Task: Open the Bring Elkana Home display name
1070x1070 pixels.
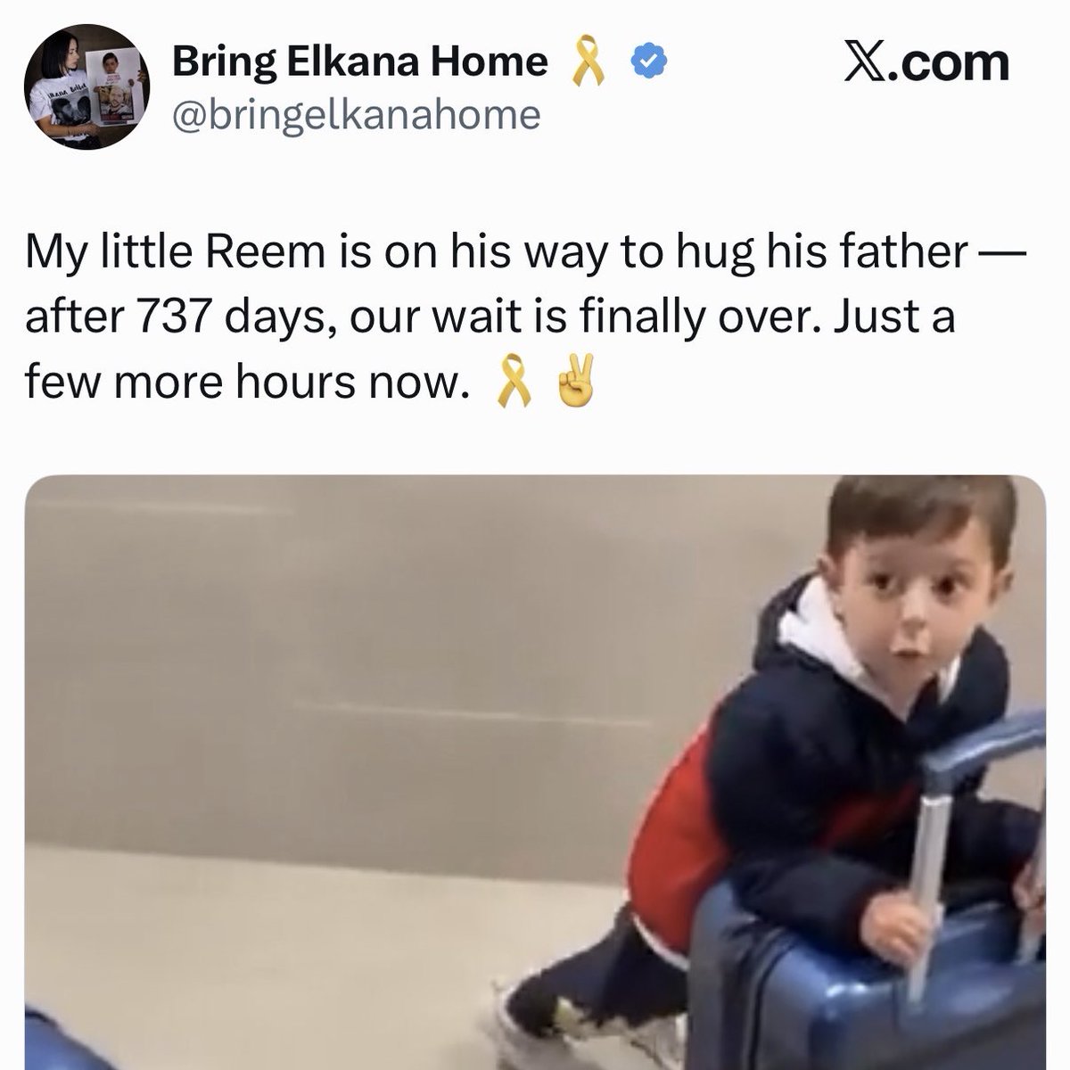Action: pyautogui.click(x=359, y=62)
